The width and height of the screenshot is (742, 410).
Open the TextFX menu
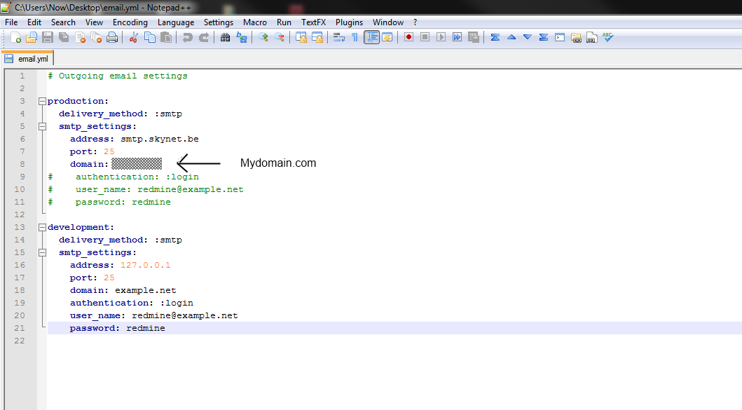[x=314, y=22]
